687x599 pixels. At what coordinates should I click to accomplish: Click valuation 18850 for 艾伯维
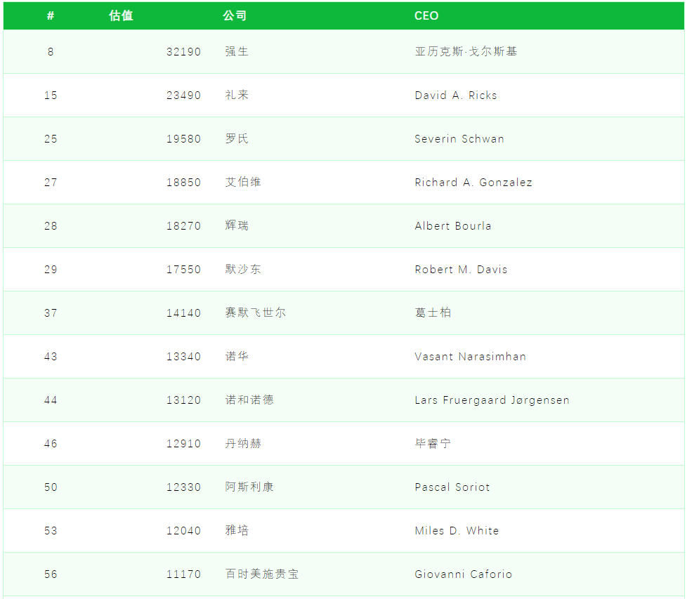point(183,182)
